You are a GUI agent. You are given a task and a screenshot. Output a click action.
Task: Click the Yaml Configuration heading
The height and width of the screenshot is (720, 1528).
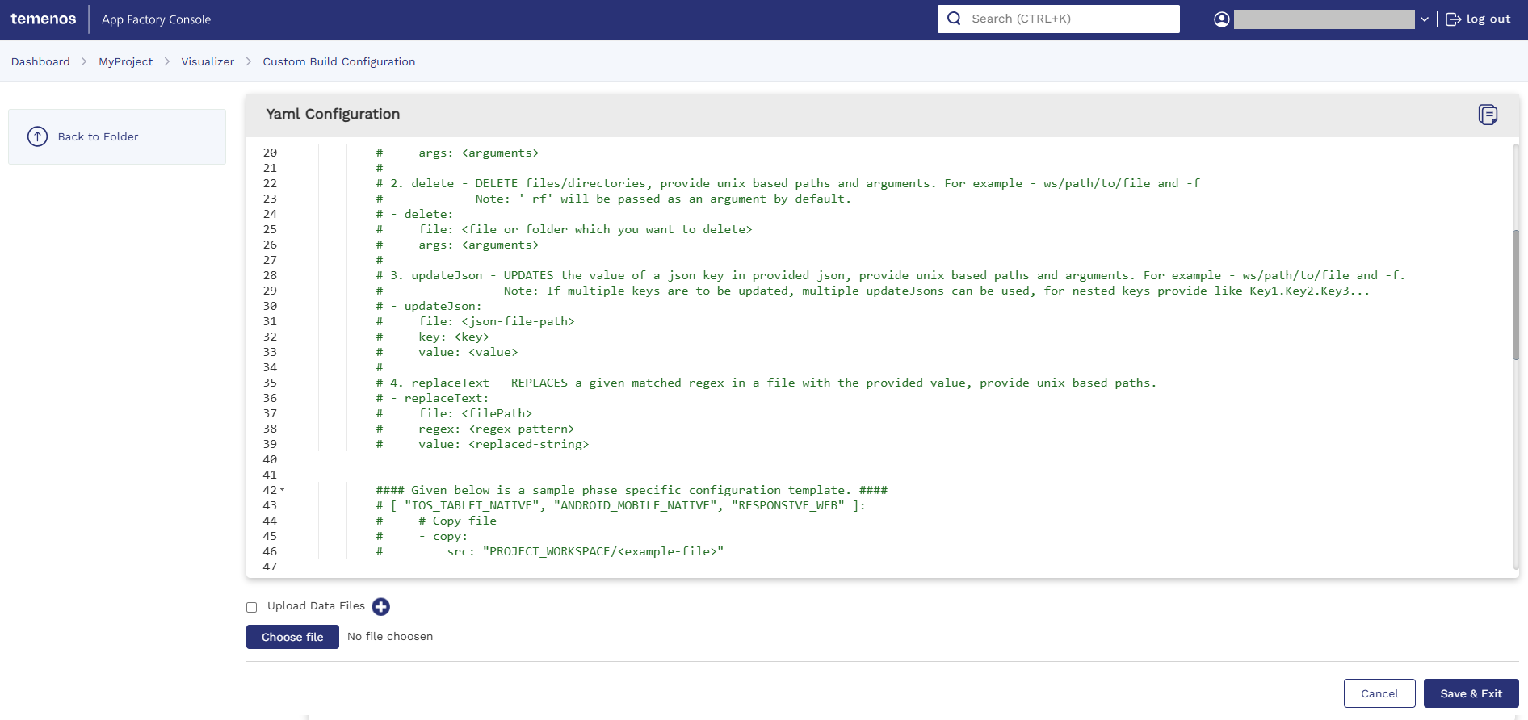[333, 114]
